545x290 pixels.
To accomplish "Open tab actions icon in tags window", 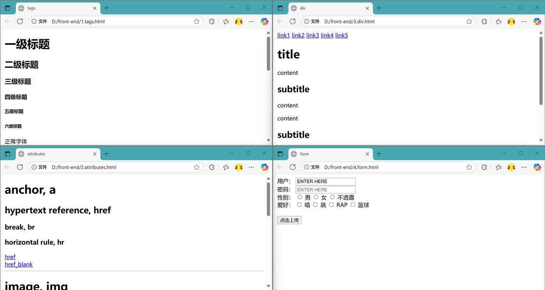I will coord(8,8).
